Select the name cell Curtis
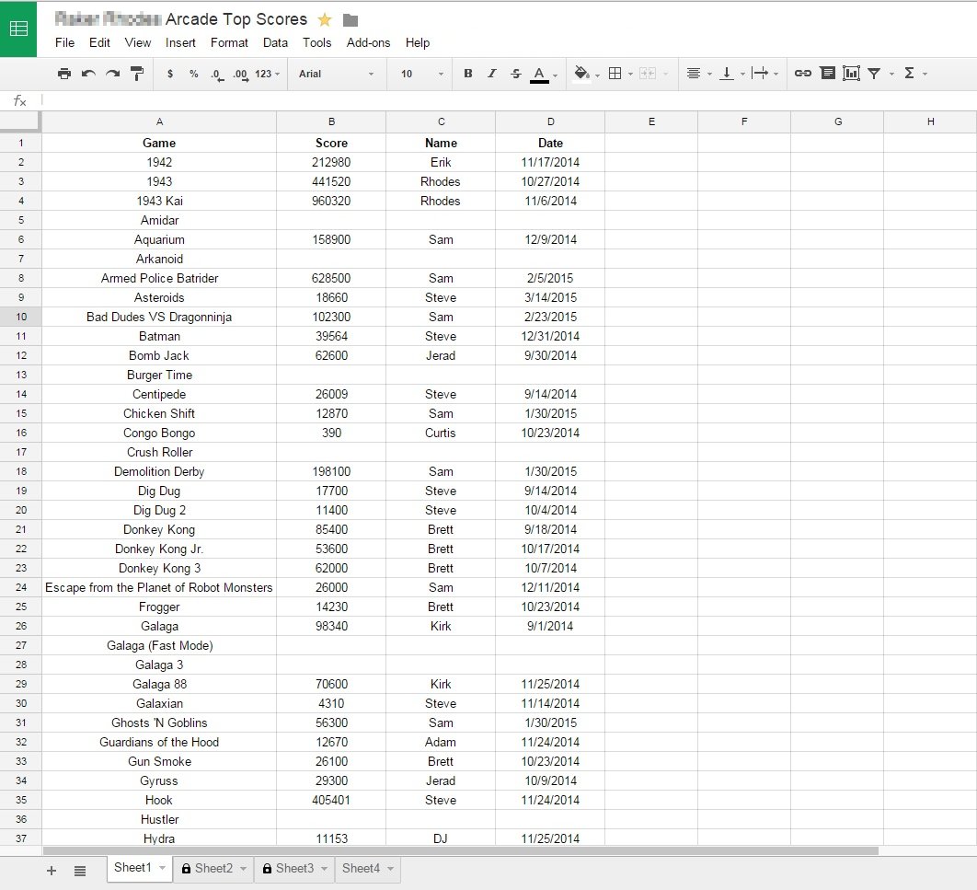 (x=441, y=433)
